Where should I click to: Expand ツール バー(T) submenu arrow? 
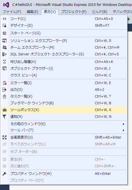coord(123,130)
